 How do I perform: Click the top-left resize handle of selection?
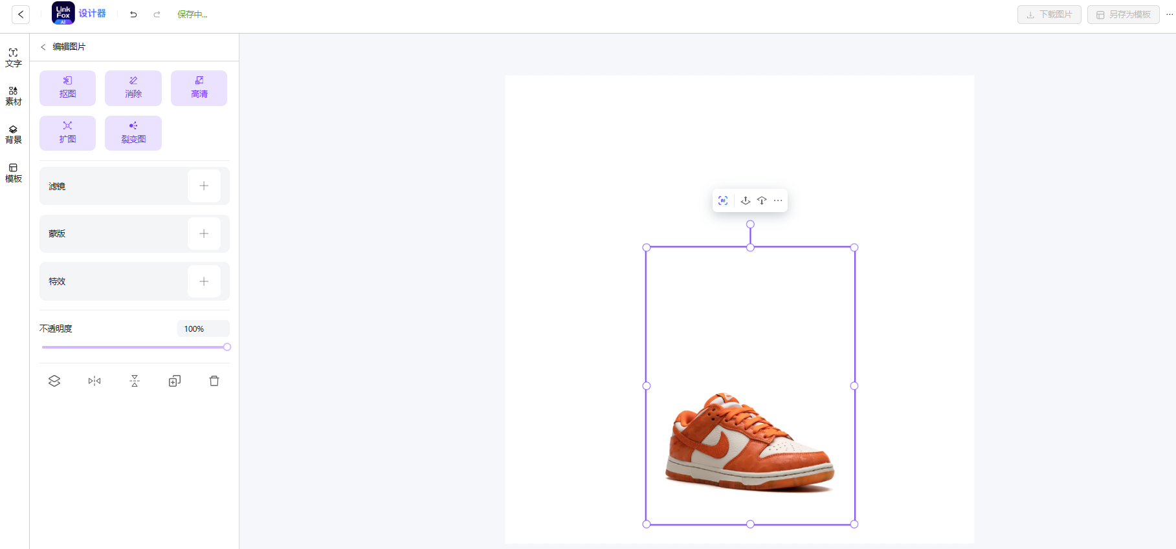coord(647,248)
